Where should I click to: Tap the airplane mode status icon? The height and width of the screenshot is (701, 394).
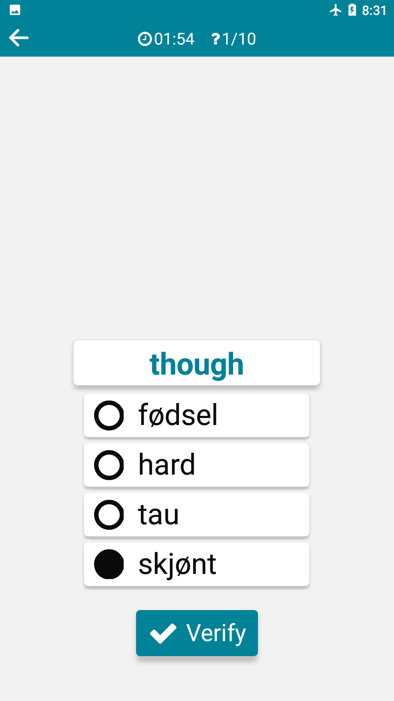[x=336, y=10]
